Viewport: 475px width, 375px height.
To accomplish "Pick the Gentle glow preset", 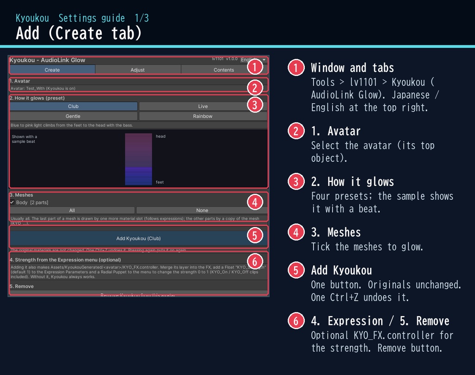I will tap(73, 116).
